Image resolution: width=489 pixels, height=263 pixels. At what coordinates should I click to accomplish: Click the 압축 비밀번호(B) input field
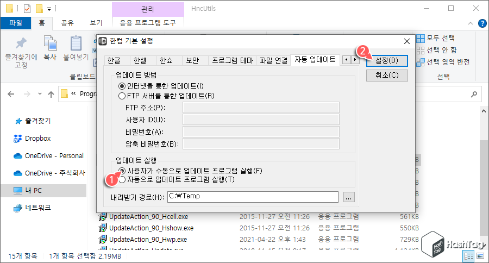[261, 144]
